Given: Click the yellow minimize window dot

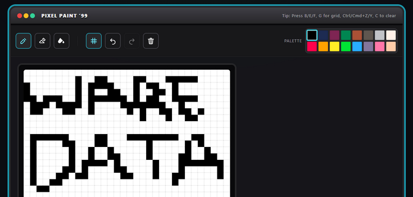Looking at the screenshot, I should 26,16.
